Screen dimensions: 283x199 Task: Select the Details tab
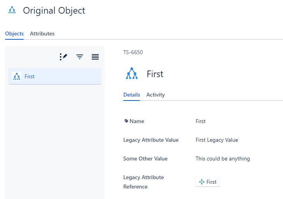[131, 95]
